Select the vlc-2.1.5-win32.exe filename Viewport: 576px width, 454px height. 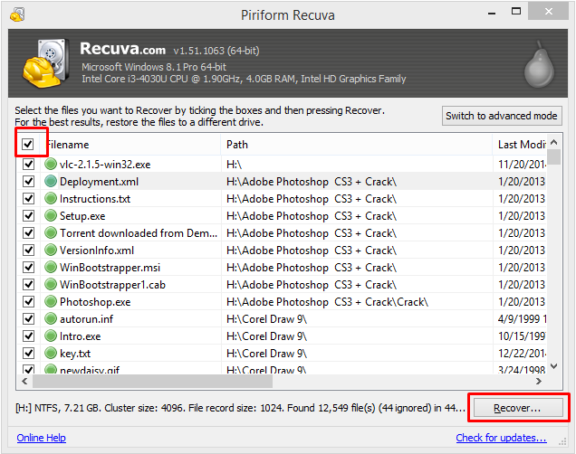(x=105, y=165)
